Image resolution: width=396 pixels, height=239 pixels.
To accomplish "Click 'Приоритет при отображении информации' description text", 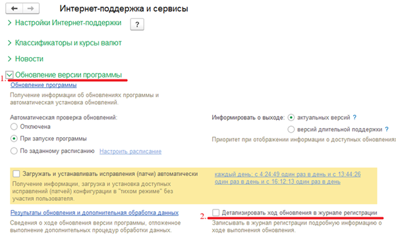I will coord(304,140).
